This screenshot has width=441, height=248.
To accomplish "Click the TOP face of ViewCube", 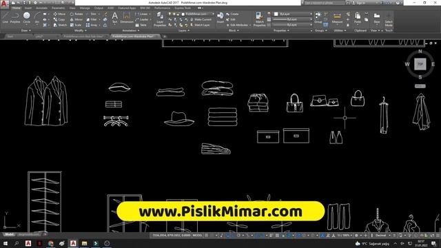I will tap(420, 64).
